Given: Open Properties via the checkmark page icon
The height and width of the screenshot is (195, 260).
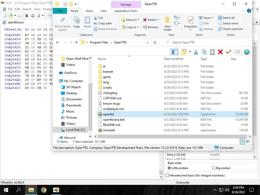Looking at the screenshot, I should [x=190, y=20].
